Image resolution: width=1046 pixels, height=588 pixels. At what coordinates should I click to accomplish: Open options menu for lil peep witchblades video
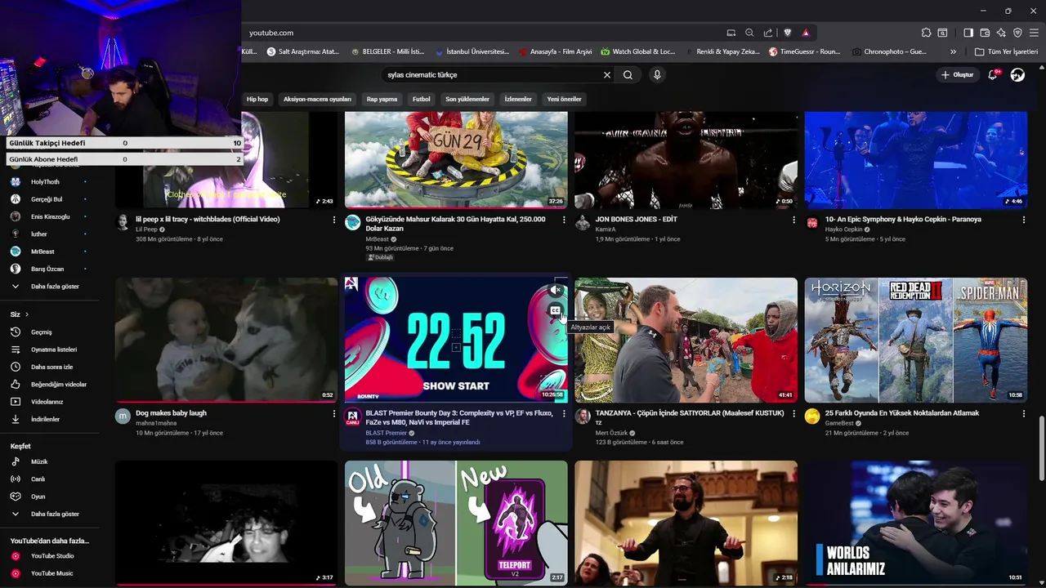point(333,220)
